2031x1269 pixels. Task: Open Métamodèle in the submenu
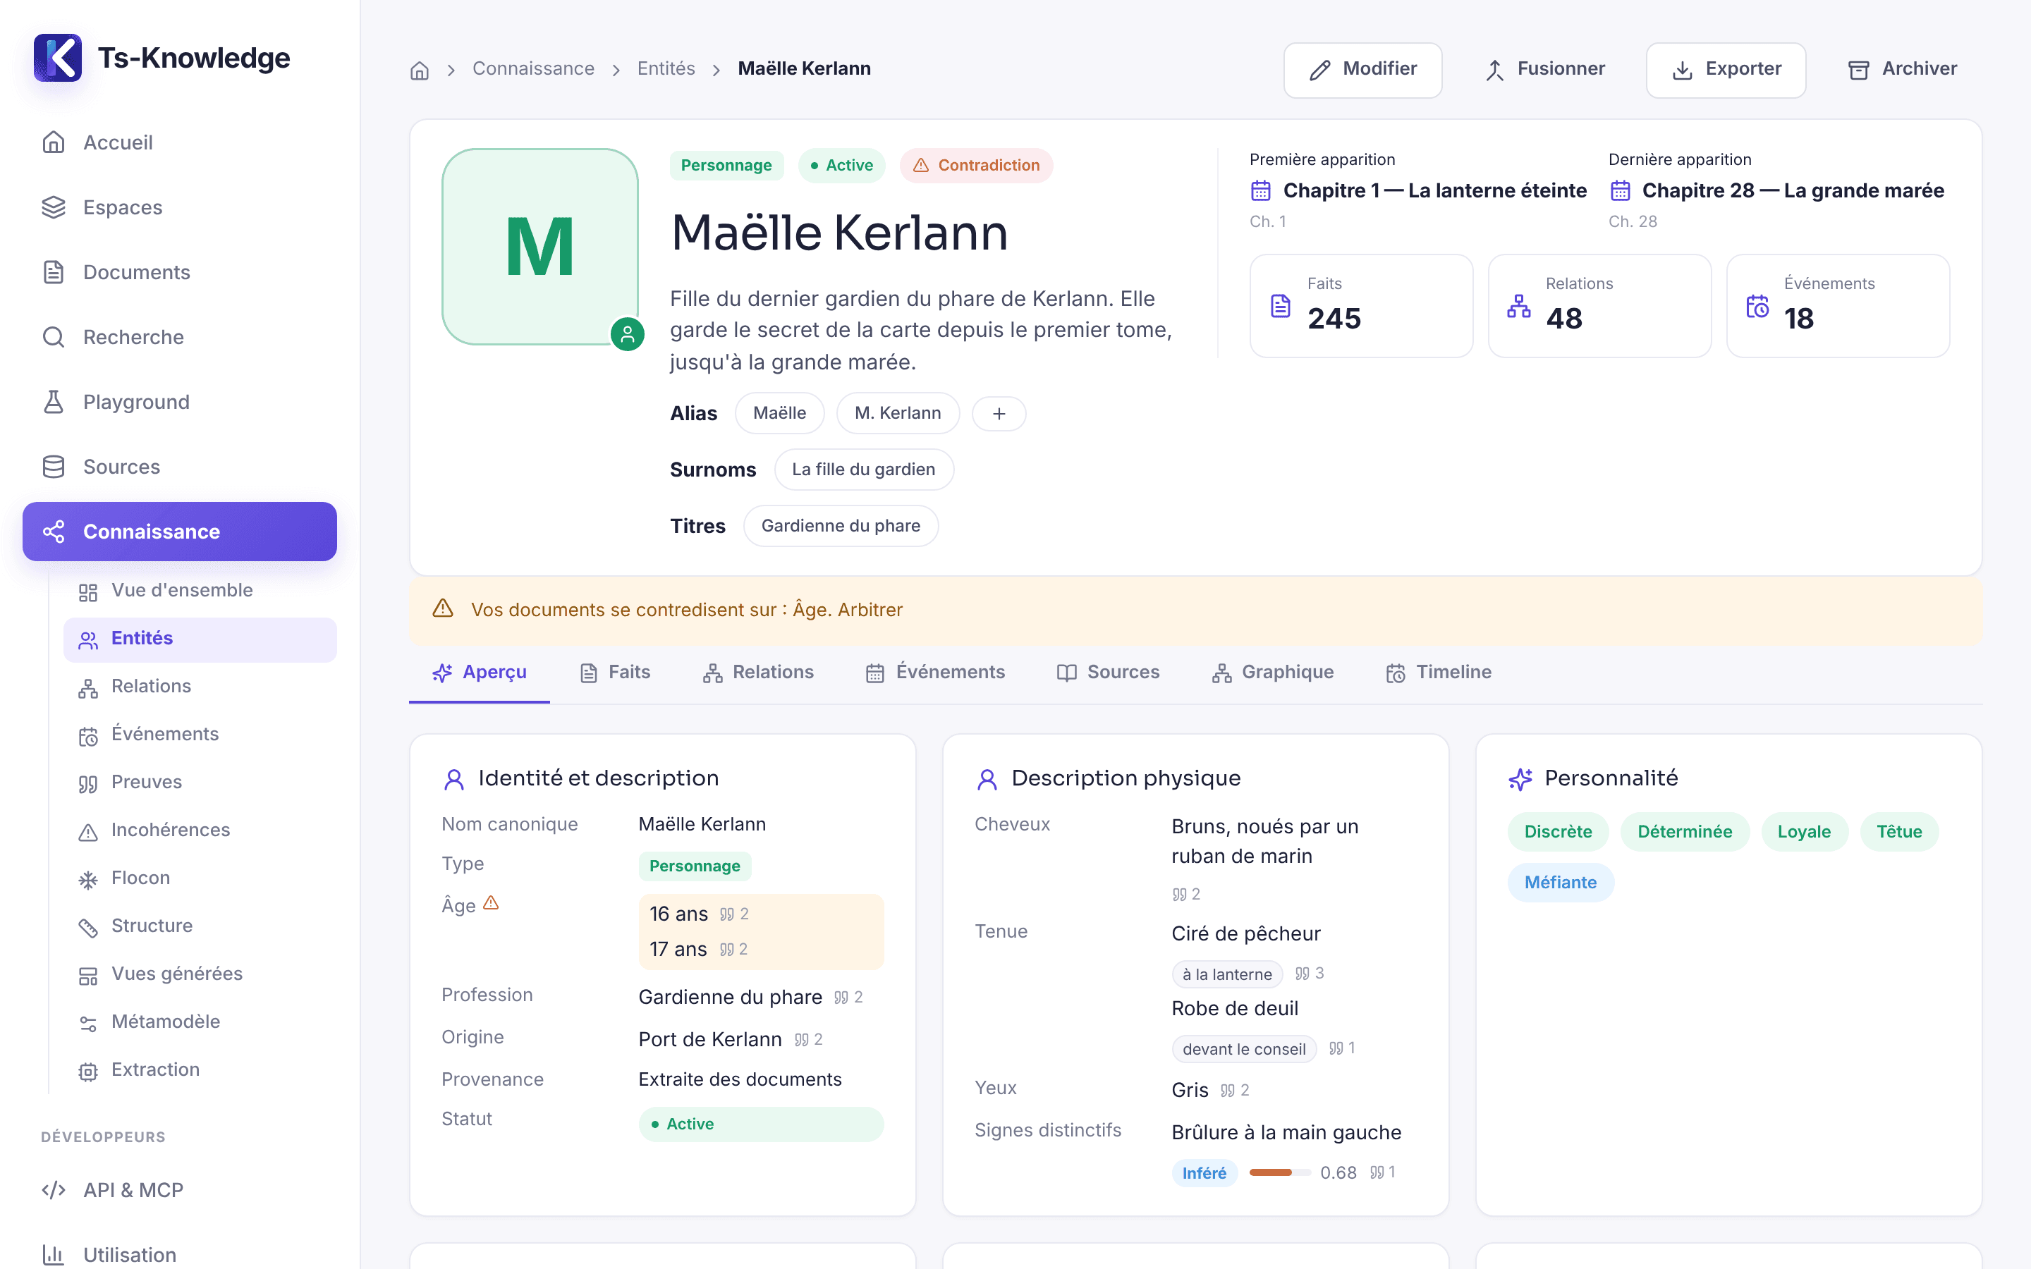pyautogui.click(x=200, y=1022)
